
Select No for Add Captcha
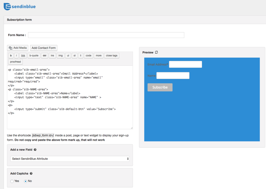pos(26,181)
